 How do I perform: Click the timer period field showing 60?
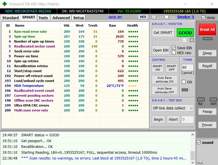(x=187, y=67)
